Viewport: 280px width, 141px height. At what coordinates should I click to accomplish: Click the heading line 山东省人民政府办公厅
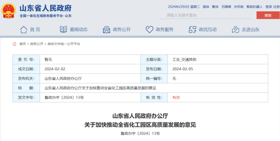click(140, 116)
